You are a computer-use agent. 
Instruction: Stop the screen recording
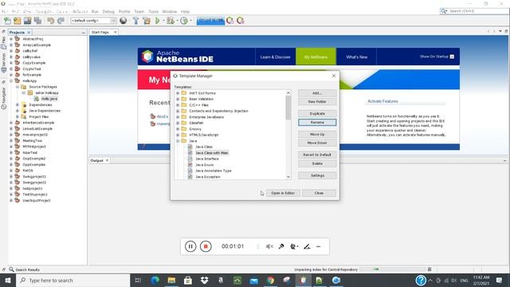(206, 246)
